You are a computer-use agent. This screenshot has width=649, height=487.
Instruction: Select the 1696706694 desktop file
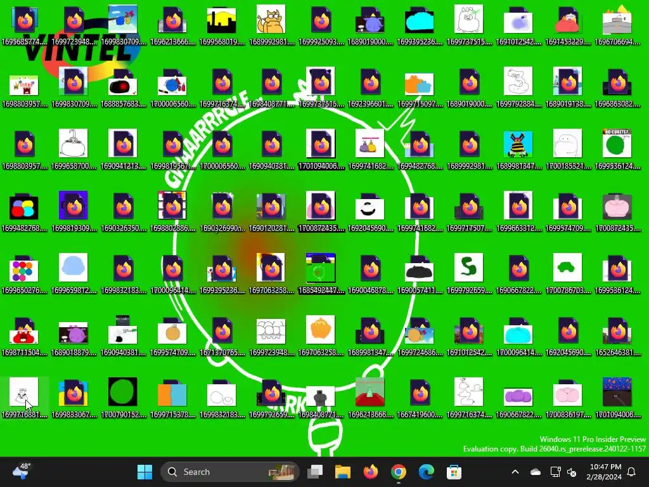click(x=617, y=25)
